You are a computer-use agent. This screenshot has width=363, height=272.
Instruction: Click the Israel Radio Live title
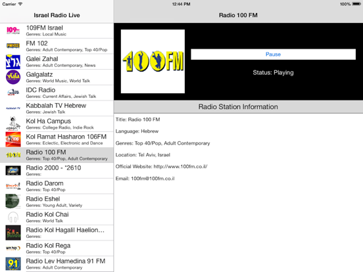tap(57, 15)
